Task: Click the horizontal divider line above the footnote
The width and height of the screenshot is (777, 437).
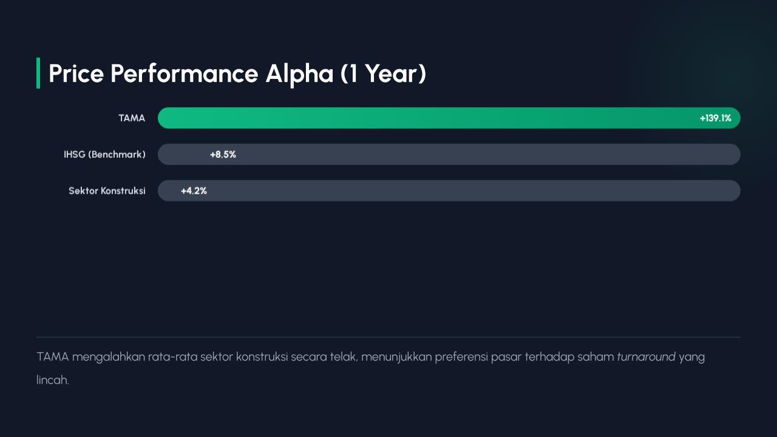Action: [x=388, y=337]
